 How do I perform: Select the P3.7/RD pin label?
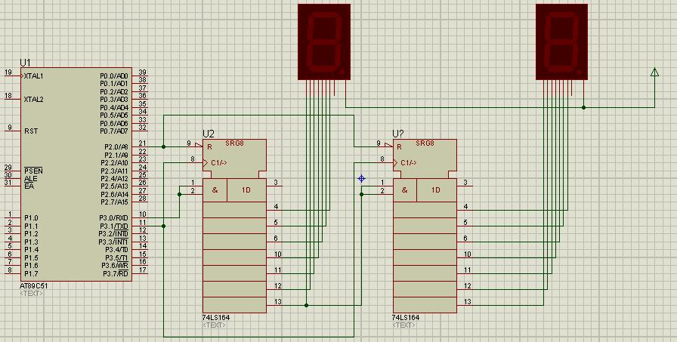(x=116, y=273)
